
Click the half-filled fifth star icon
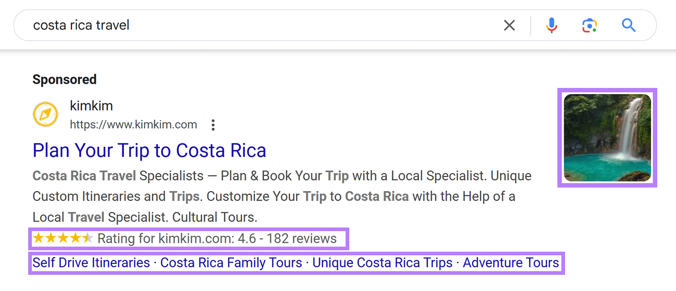point(87,238)
